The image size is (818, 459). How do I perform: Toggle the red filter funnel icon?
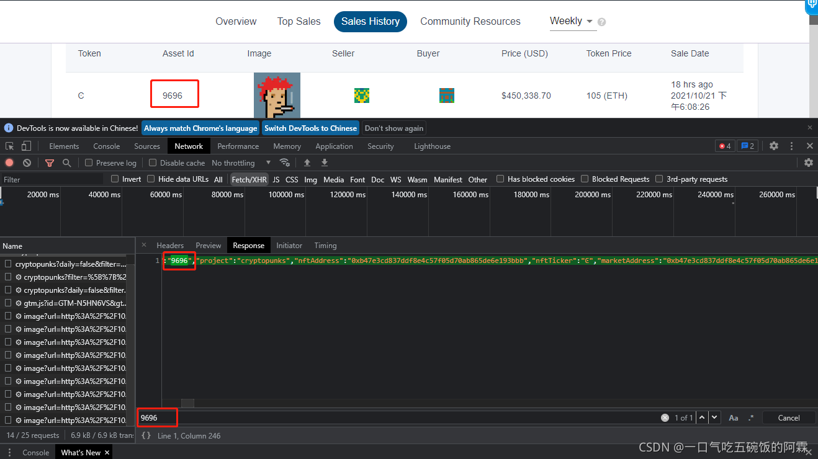pyautogui.click(x=50, y=163)
